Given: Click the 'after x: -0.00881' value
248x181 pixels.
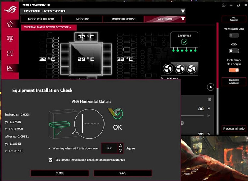Looking at the screenshot, I should click(17, 137).
